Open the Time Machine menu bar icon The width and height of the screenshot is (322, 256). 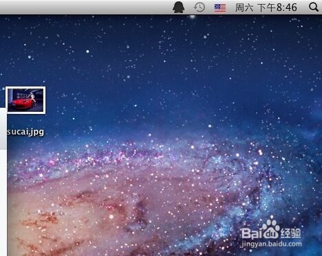199,8
